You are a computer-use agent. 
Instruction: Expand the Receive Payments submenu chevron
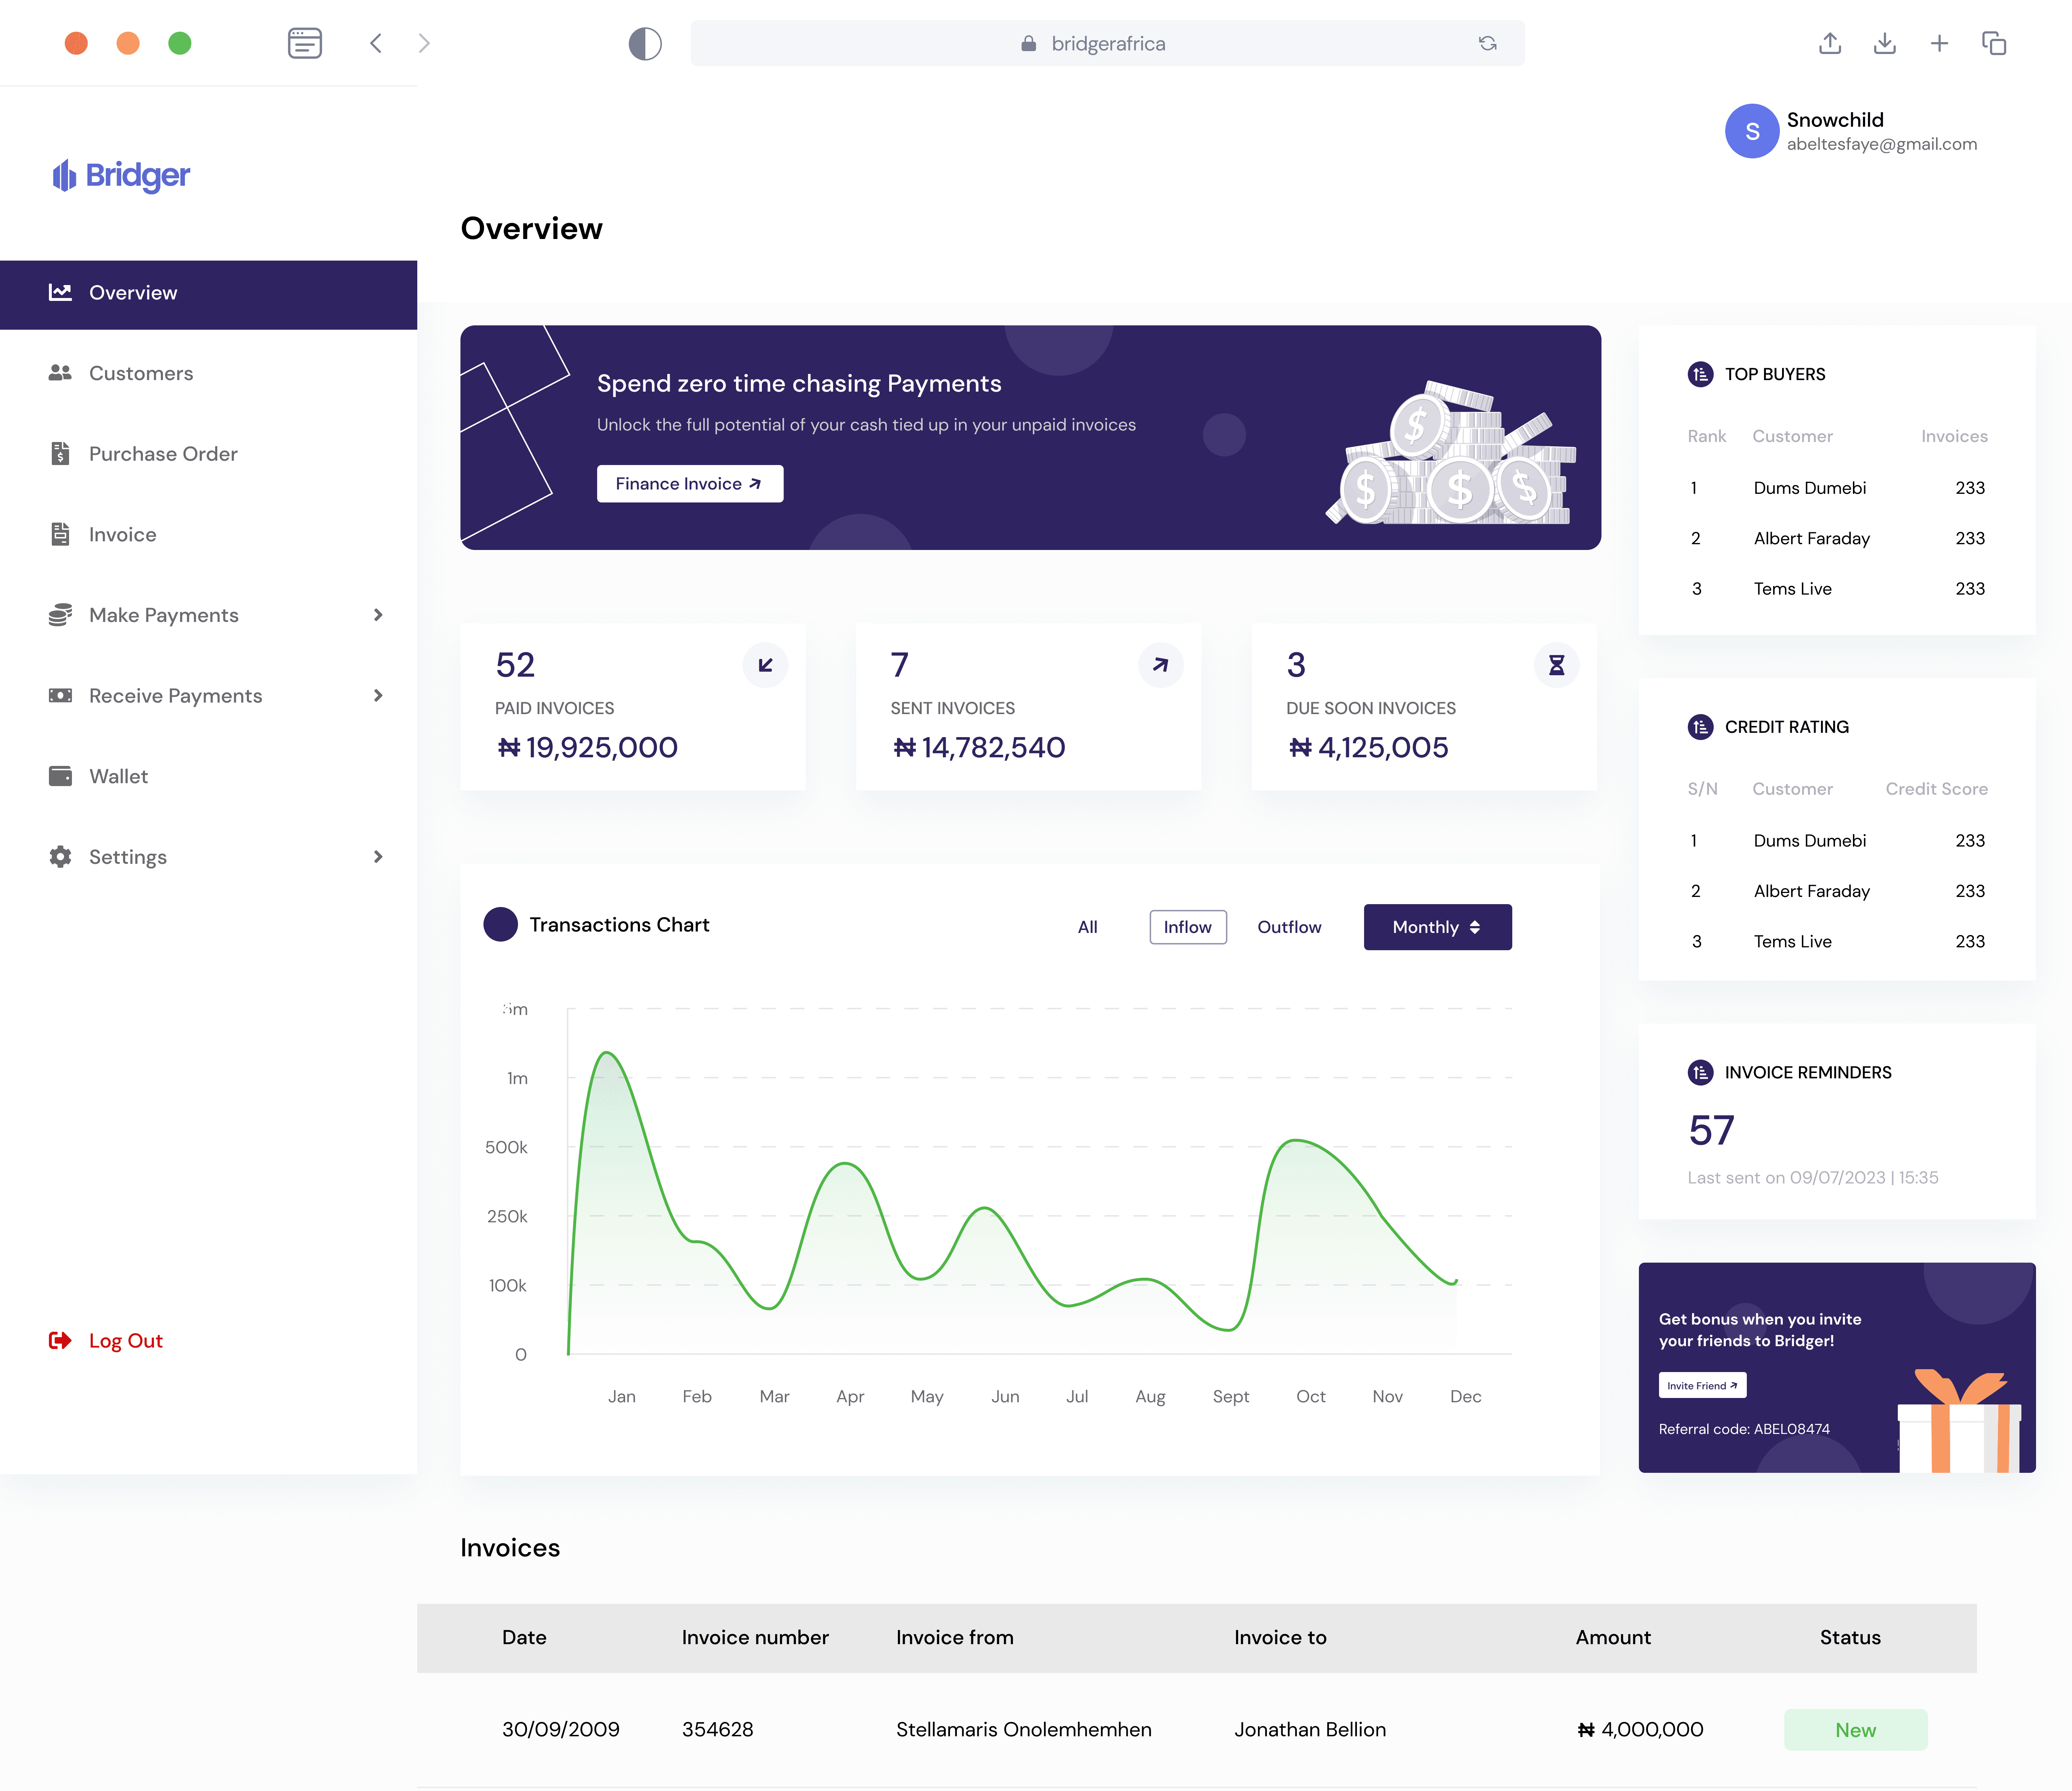coord(378,695)
